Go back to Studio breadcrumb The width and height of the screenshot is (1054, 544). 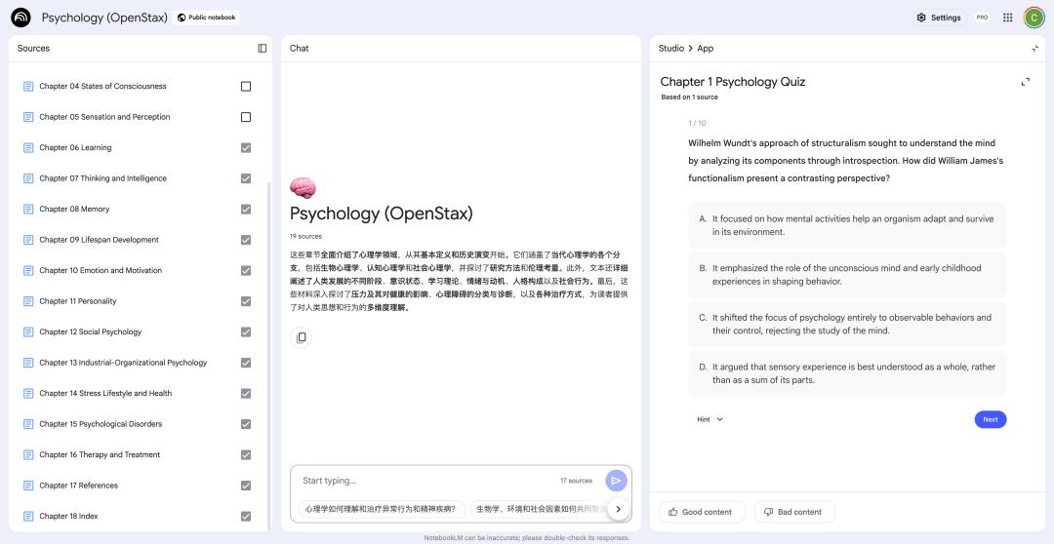click(x=670, y=49)
